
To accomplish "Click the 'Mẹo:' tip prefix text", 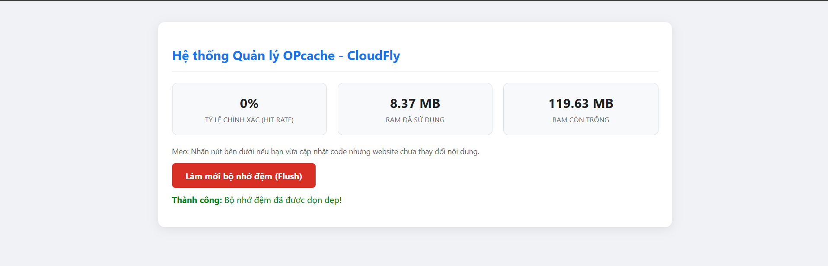I will click(x=180, y=152).
